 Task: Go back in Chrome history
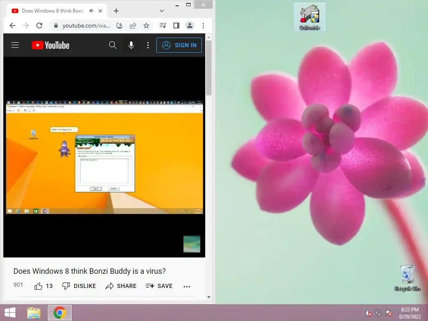12,25
